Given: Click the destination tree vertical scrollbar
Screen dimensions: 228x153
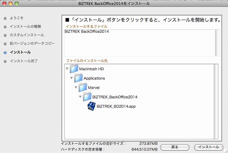Looking at the screenshot, I should (216, 101).
